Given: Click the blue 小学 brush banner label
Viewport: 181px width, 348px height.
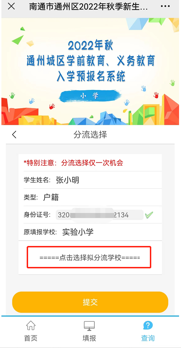Looking at the screenshot, I should (90, 96).
